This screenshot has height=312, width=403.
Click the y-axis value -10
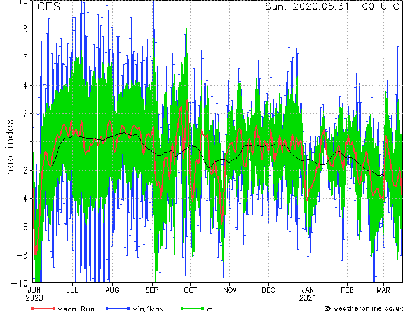[x=20, y=283]
